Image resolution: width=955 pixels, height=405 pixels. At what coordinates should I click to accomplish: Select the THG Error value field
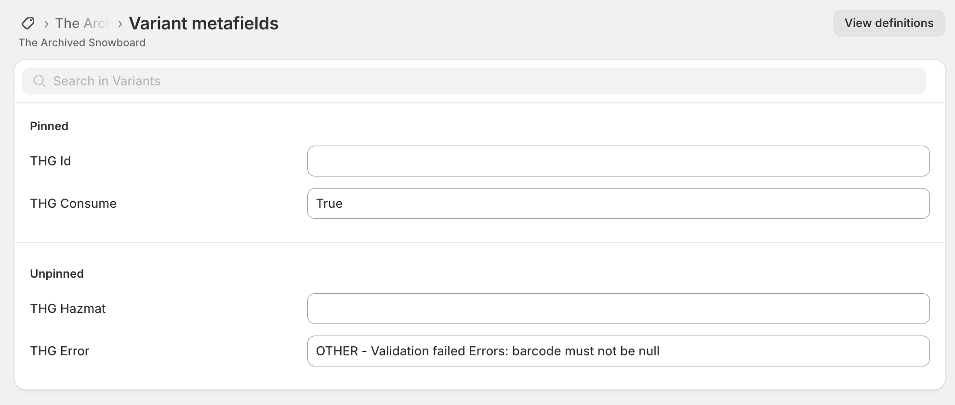tap(618, 351)
